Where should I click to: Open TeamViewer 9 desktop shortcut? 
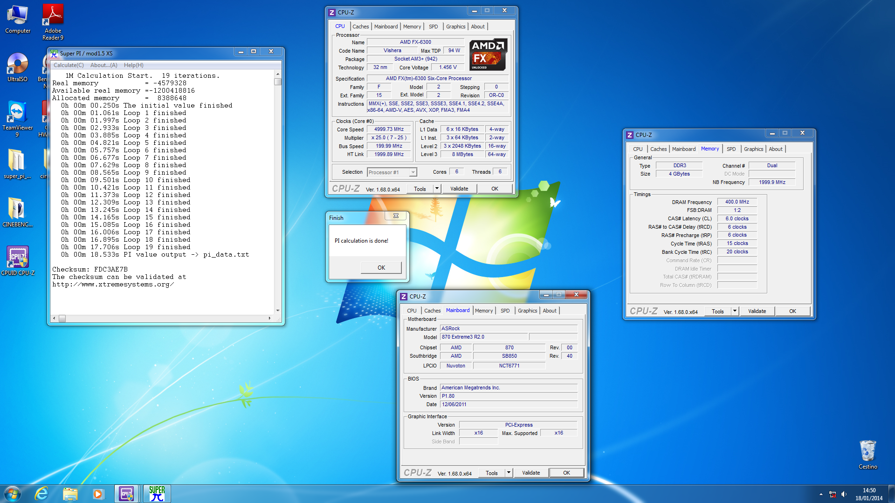18,119
